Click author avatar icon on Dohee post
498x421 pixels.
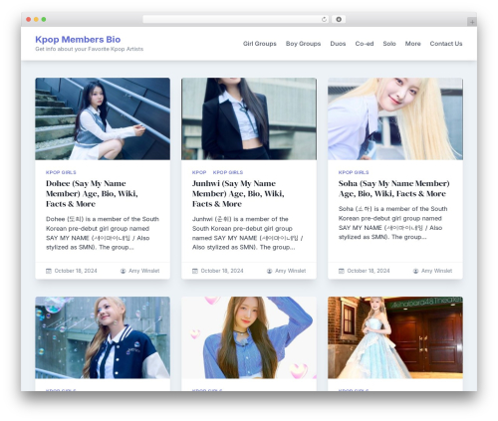[123, 271]
